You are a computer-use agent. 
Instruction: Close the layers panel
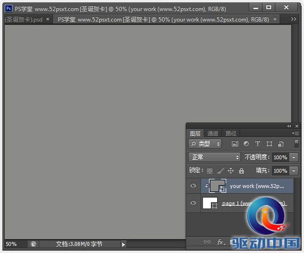pos(297,126)
